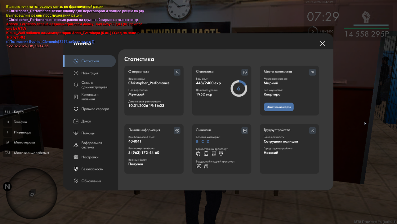Click Отметить на карте button
This screenshot has height=224, width=397.
279,107
